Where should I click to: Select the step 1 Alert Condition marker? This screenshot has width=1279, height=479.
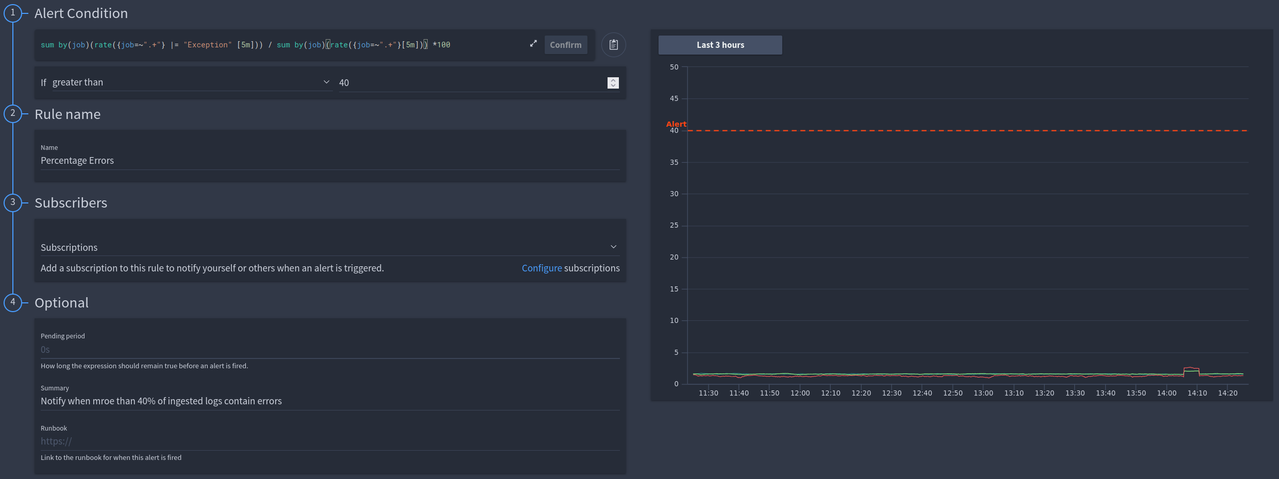coord(13,13)
